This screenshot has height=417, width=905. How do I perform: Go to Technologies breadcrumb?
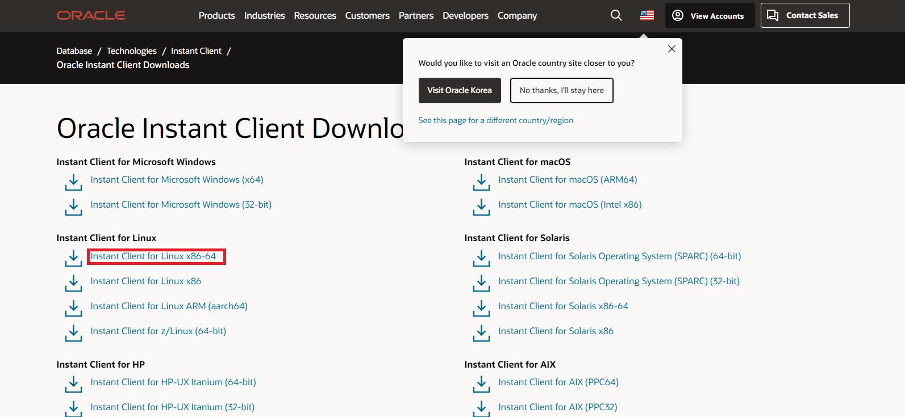coord(131,51)
